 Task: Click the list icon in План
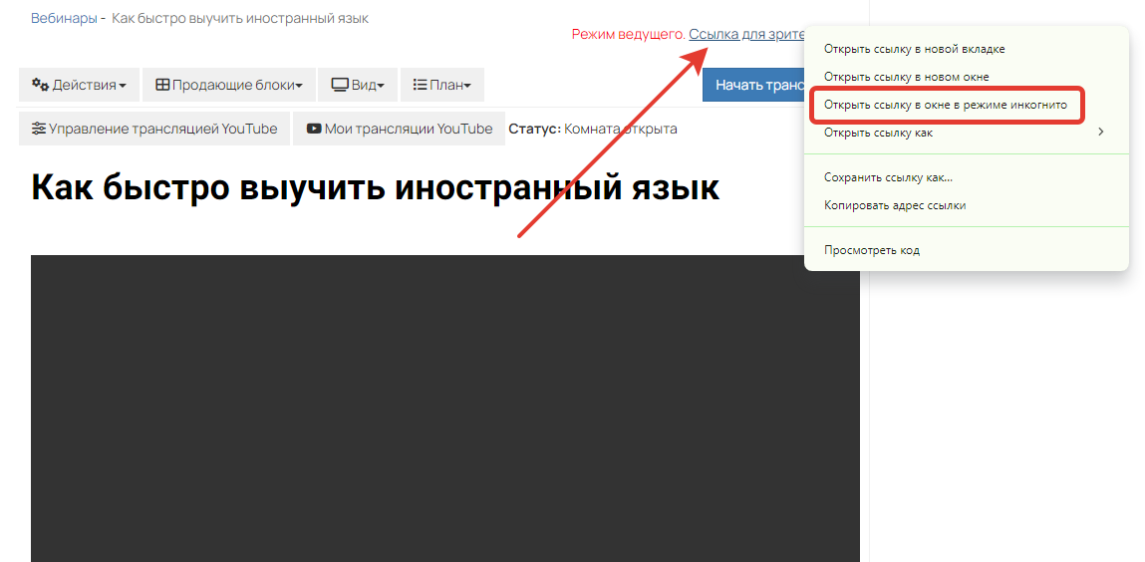(420, 85)
